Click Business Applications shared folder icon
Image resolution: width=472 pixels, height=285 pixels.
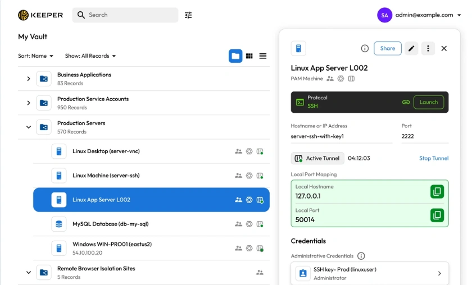(x=44, y=79)
